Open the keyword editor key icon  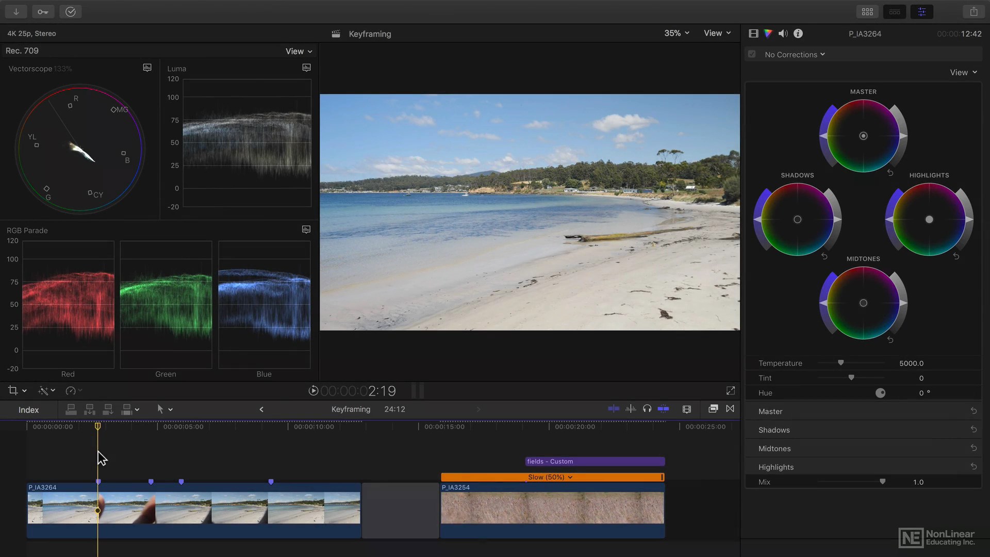tap(43, 11)
